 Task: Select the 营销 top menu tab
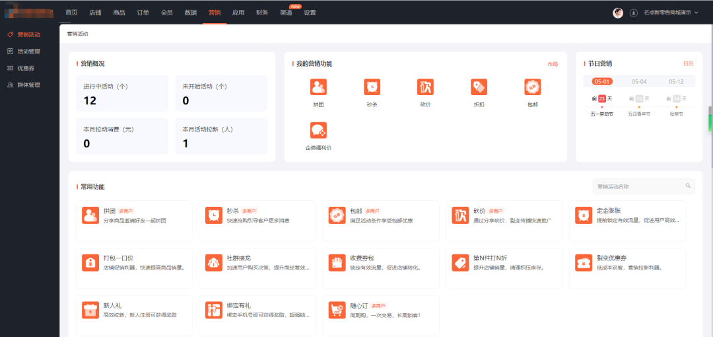(x=215, y=13)
